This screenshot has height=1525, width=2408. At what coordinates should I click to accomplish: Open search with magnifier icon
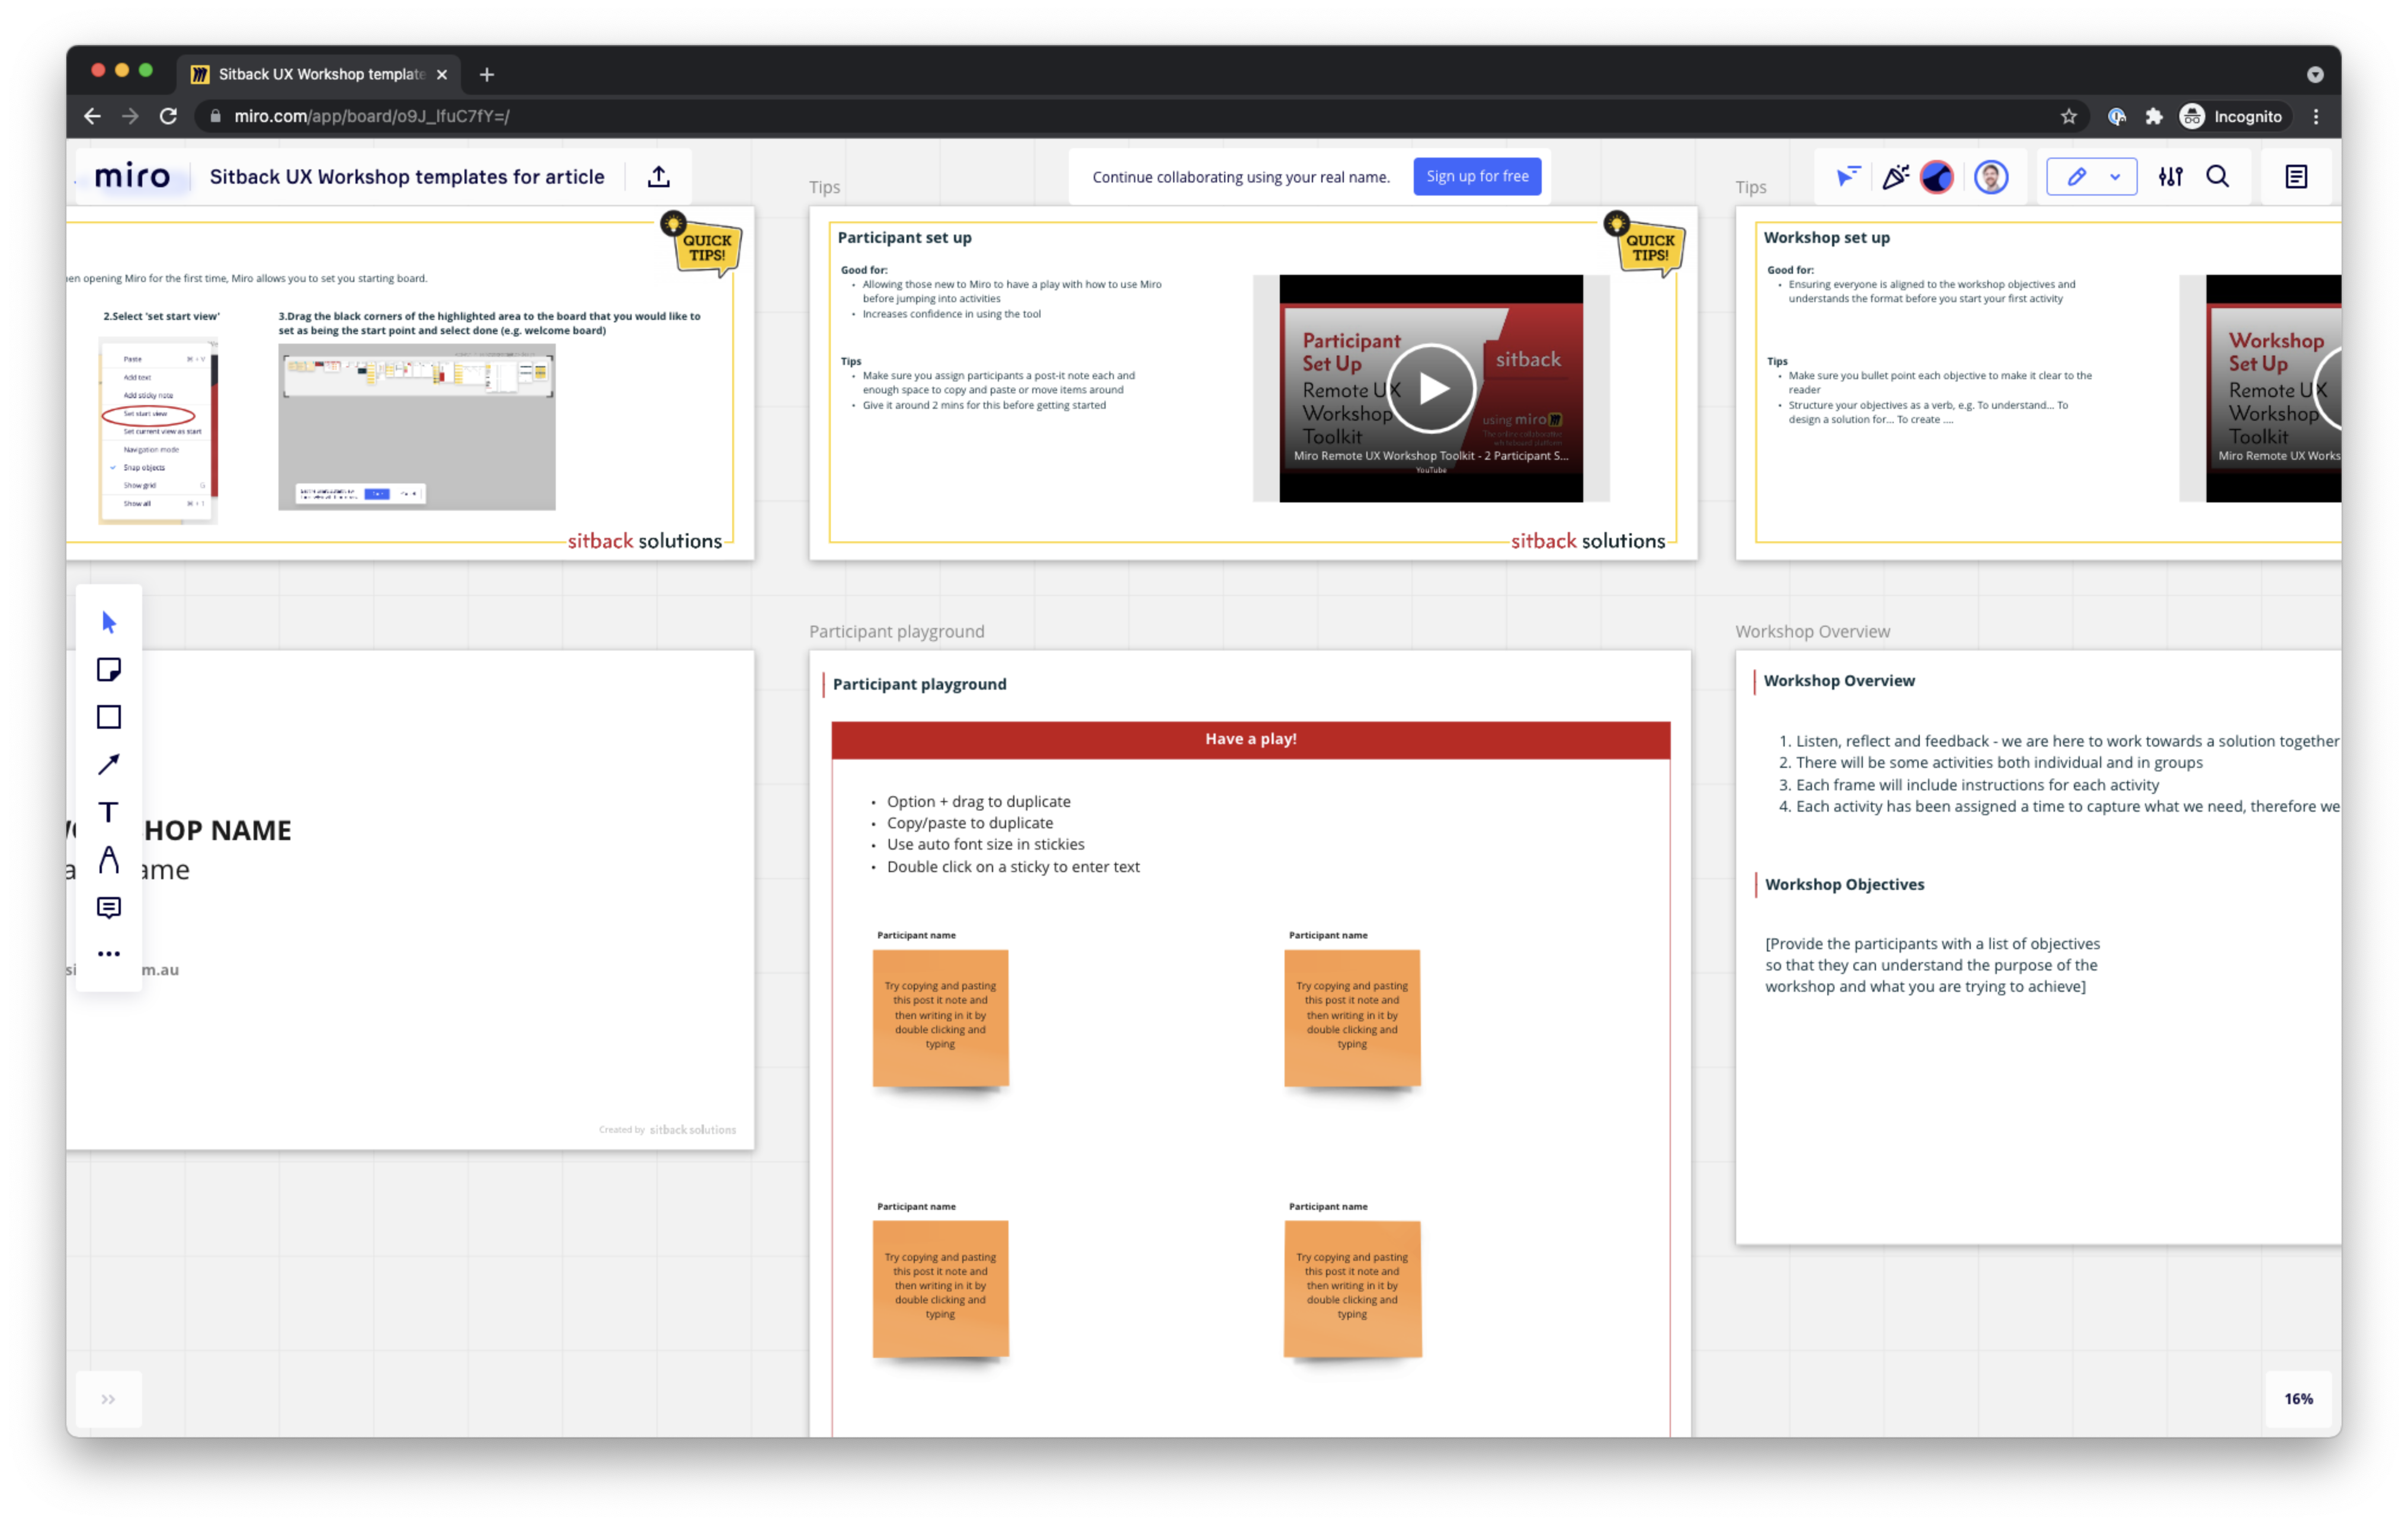point(2217,177)
